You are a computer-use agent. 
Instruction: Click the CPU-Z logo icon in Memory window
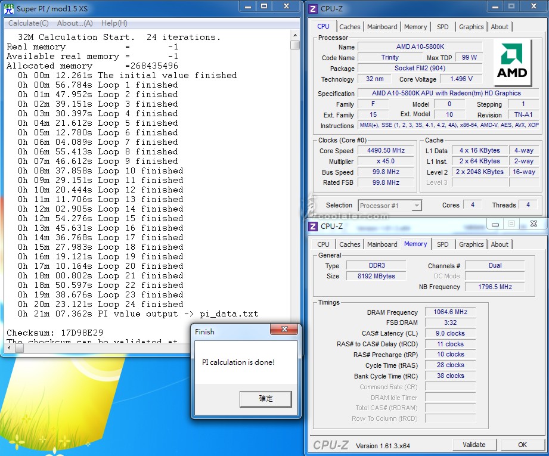pyautogui.click(x=313, y=227)
